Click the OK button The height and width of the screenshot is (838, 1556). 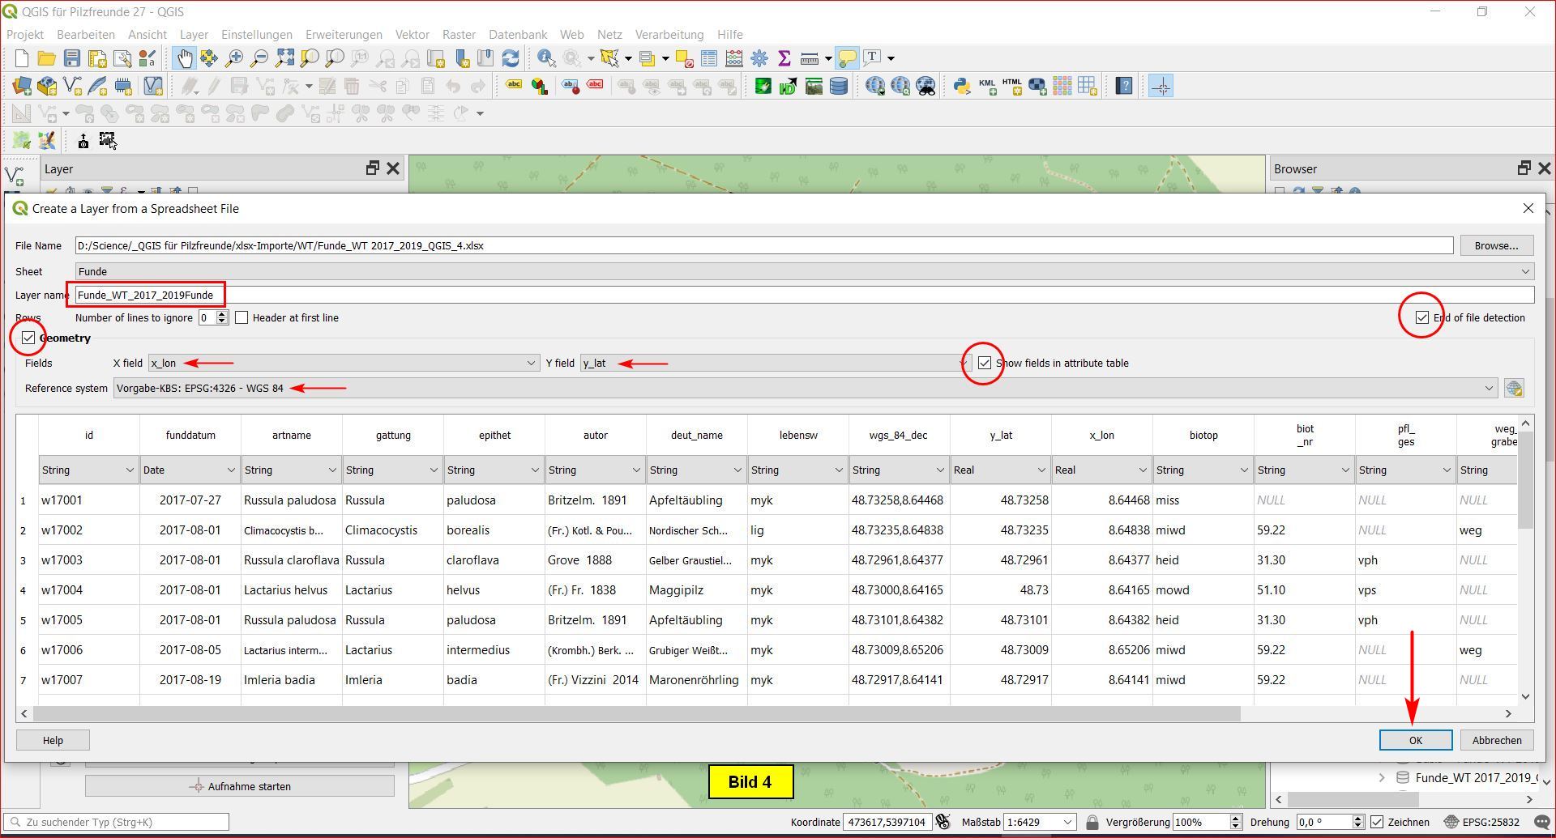point(1415,741)
